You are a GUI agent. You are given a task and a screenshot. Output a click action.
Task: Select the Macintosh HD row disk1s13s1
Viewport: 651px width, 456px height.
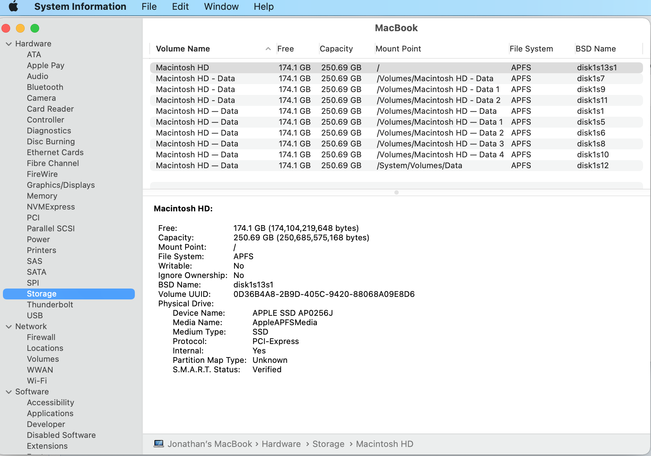(397, 67)
